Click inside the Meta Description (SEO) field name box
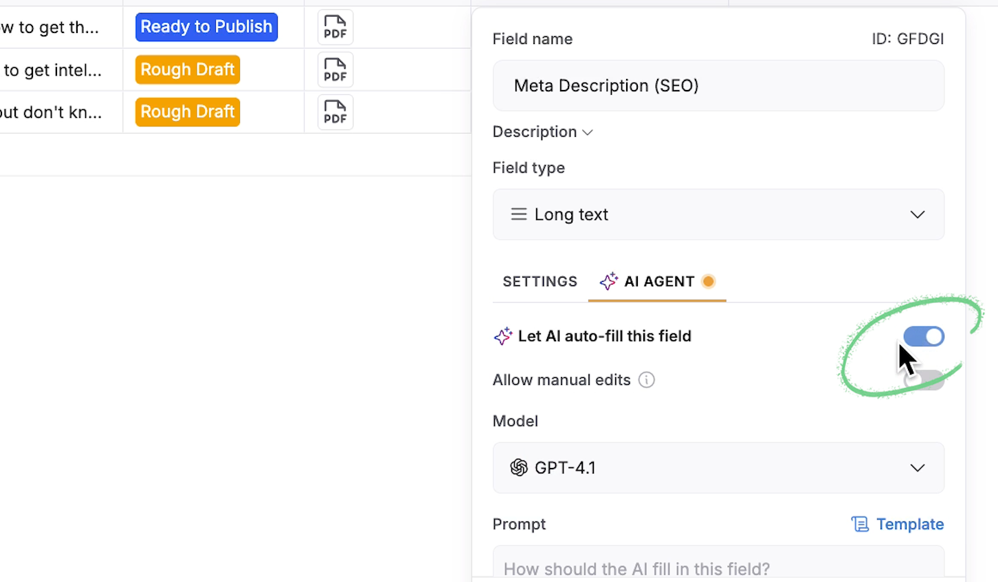This screenshot has height=582, width=998. pos(718,85)
